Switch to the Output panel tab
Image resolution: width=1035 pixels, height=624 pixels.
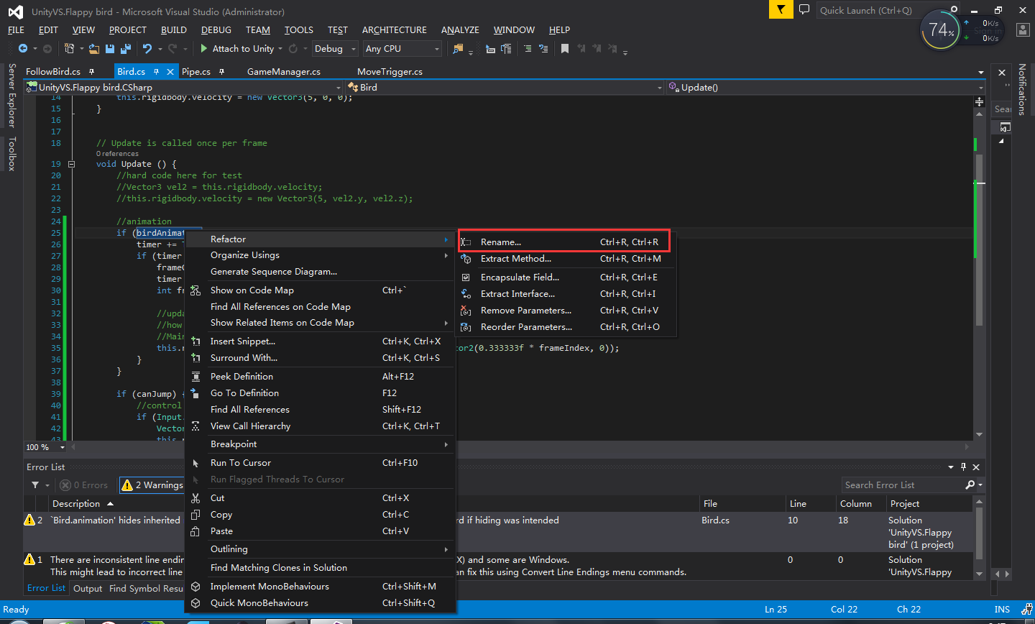88,588
